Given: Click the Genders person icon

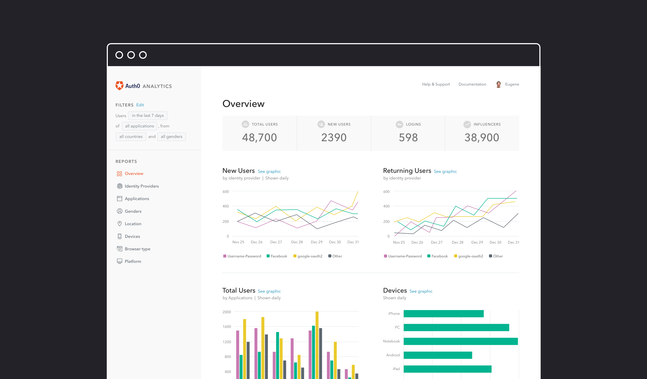Looking at the screenshot, I should (119, 211).
